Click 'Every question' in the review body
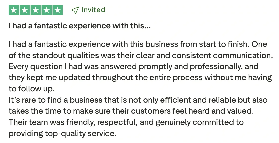The image size is (279, 143). [36, 67]
